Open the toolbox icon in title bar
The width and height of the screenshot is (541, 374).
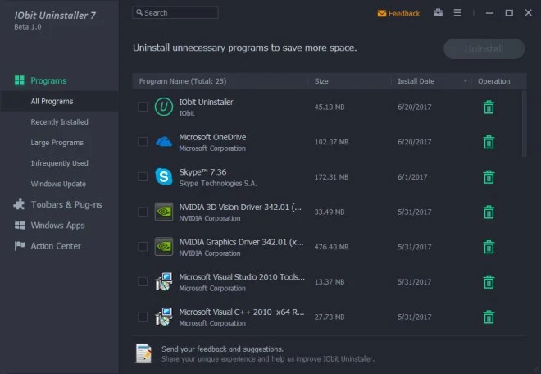439,13
